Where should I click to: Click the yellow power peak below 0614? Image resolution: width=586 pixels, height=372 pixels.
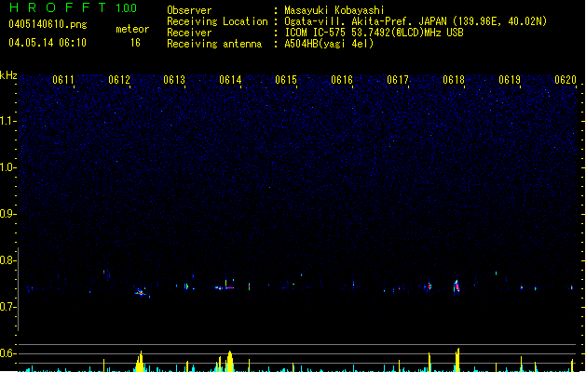tap(229, 361)
